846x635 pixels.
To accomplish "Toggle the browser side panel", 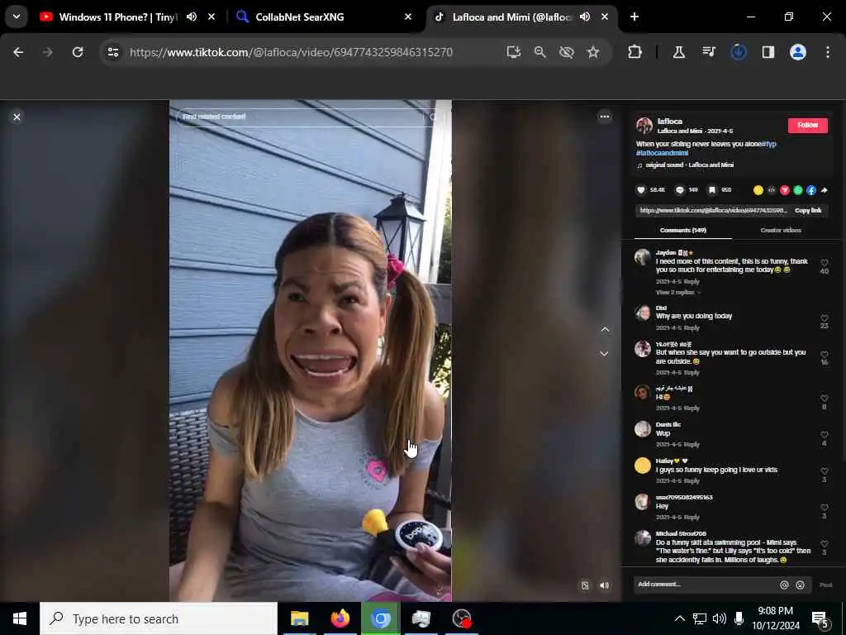I will click(768, 52).
